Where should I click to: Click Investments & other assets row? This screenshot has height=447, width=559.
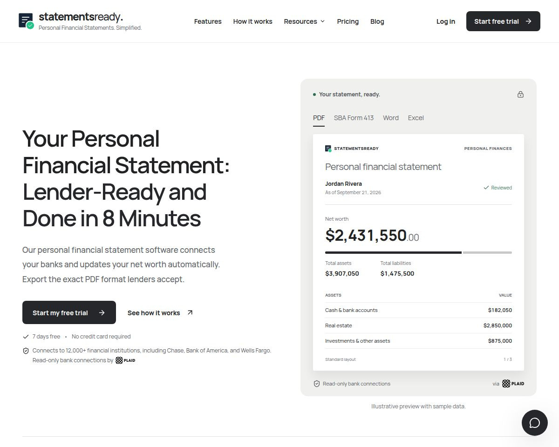(x=418, y=341)
